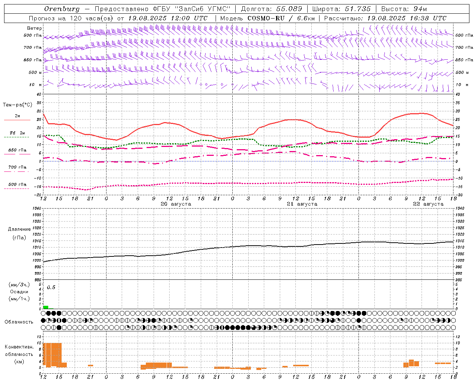The width and height of the screenshot is (475, 380).
Task: Click the green precipitation bar
Action: click(x=46, y=307)
